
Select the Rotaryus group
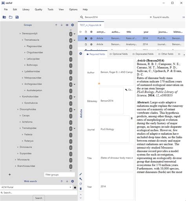[x=29, y=141]
